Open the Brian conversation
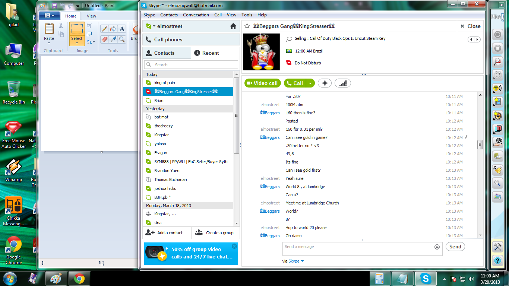This screenshot has height=286, width=509. point(188,101)
